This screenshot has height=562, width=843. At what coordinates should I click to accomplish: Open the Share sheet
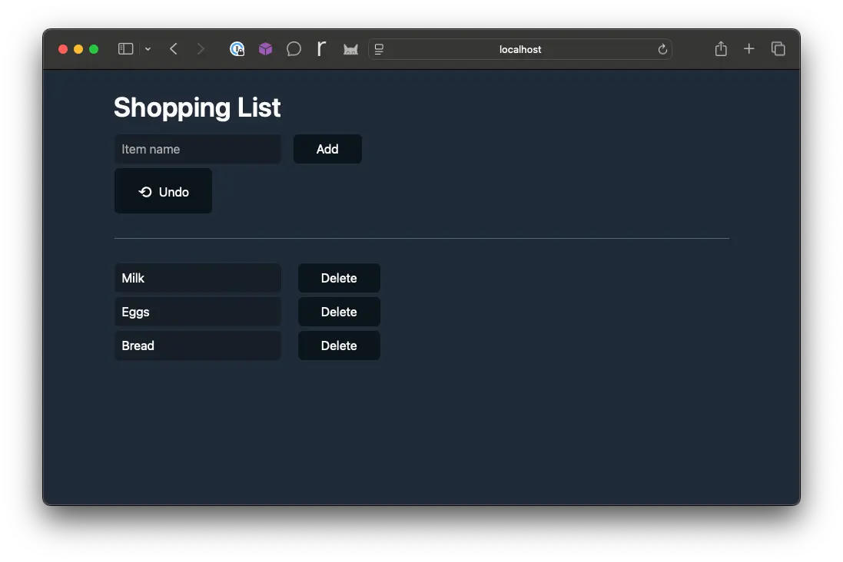click(x=720, y=48)
